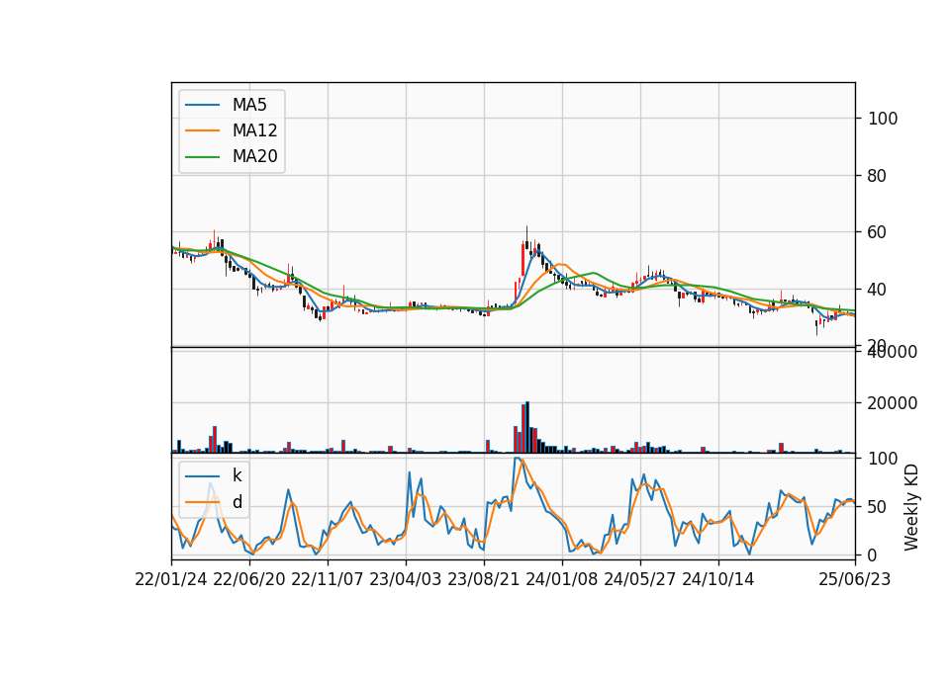The width and height of the screenshot is (950, 682).
Task: Click the KD axis 0 tick label
Action: (x=873, y=555)
